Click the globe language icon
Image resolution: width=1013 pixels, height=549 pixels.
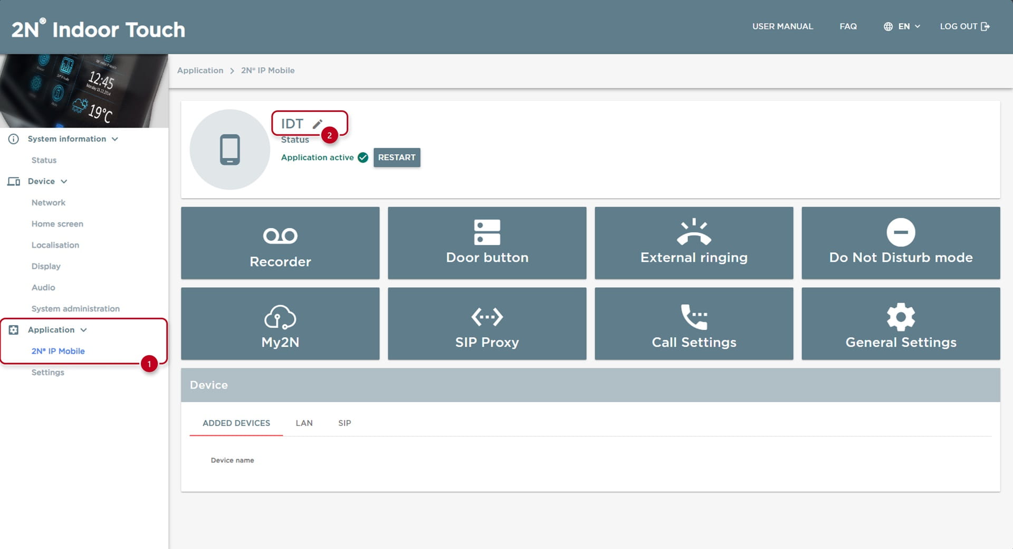(888, 26)
